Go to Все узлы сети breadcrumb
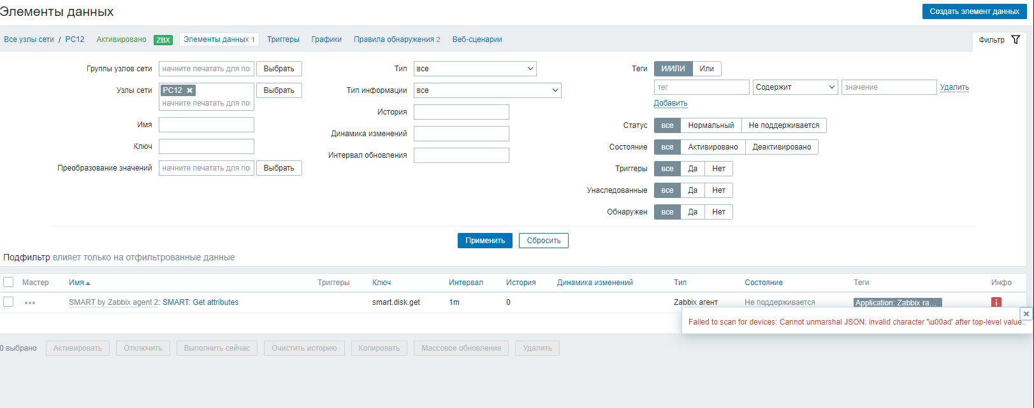The height and width of the screenshot is (408, 1034). click(x=29, y=39)
